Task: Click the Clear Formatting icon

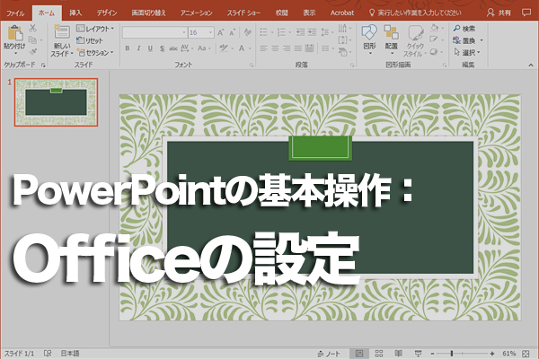Action: (x=248, y=32)
